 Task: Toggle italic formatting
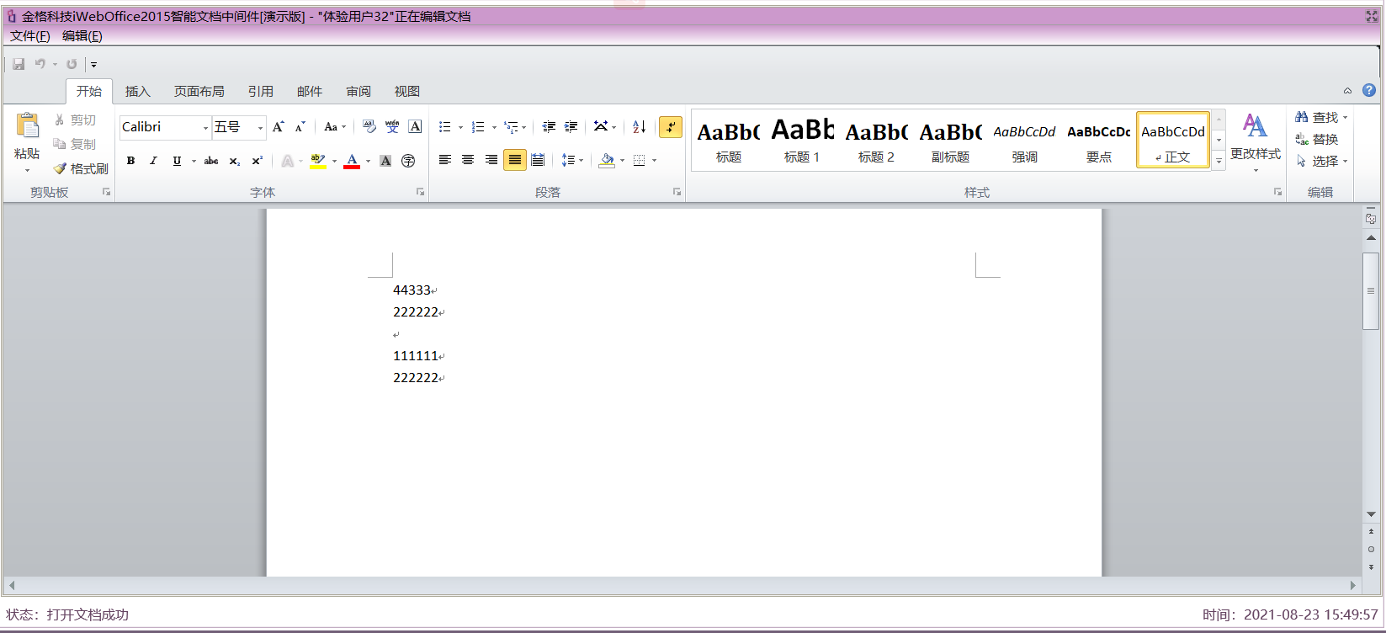153,161
